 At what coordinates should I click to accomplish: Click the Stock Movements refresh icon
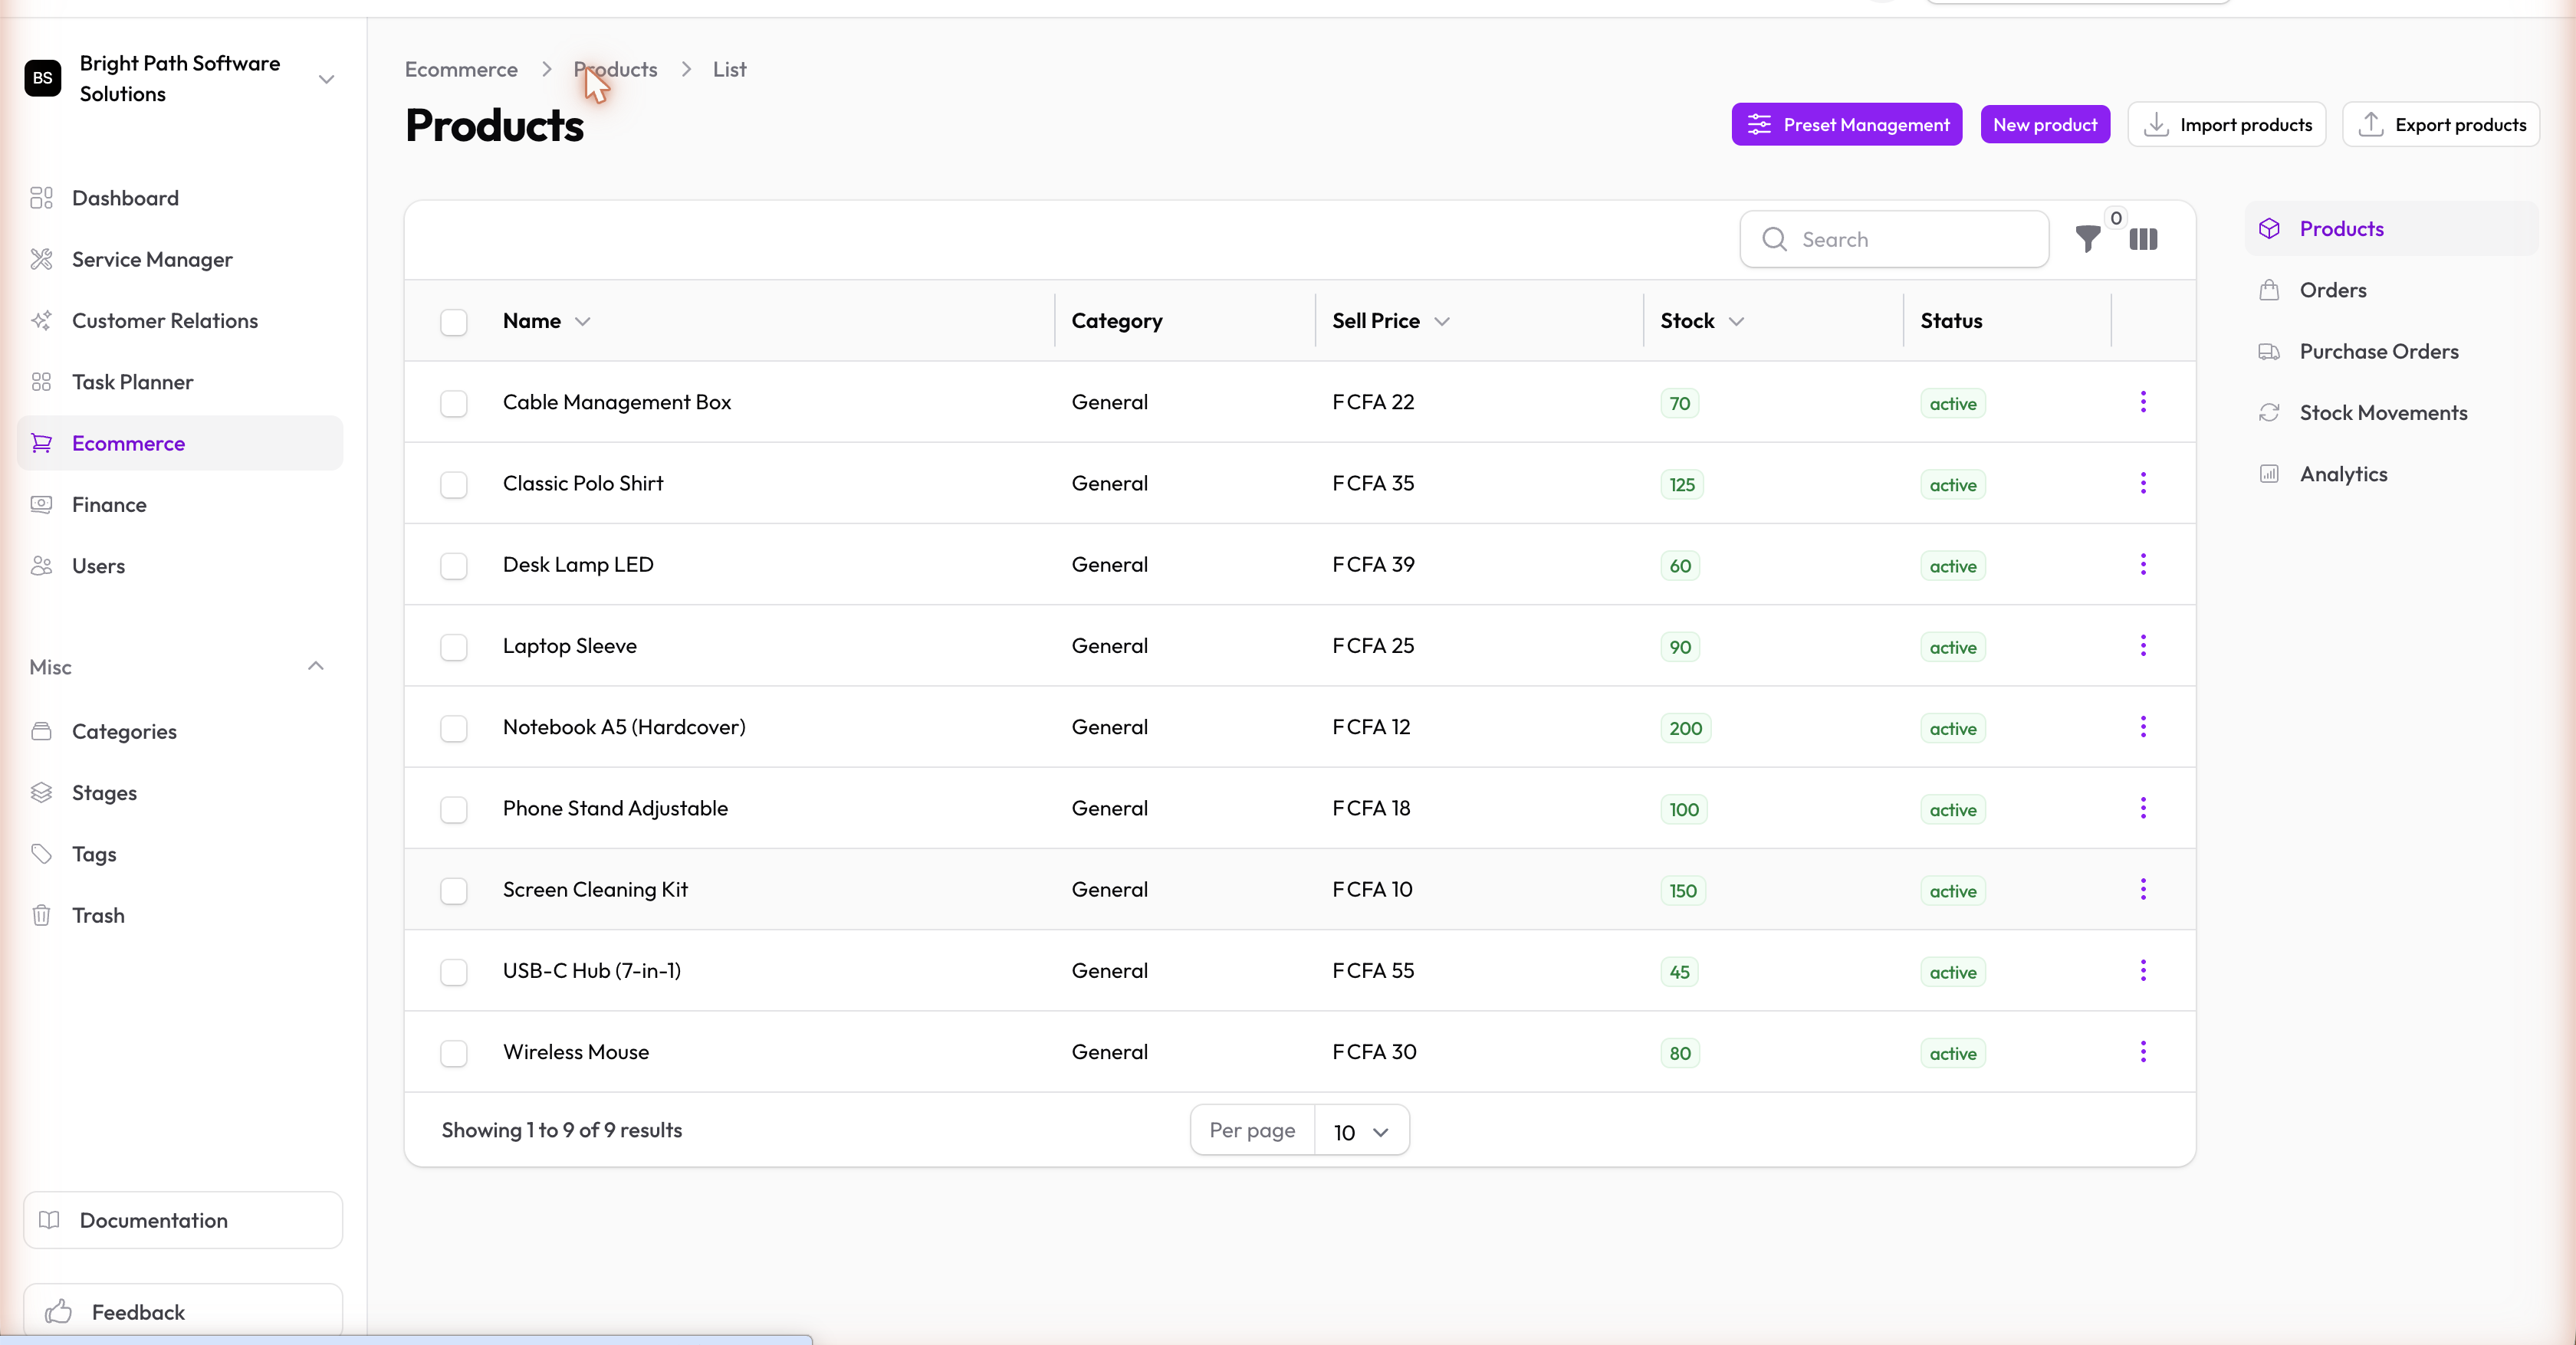2269,412
